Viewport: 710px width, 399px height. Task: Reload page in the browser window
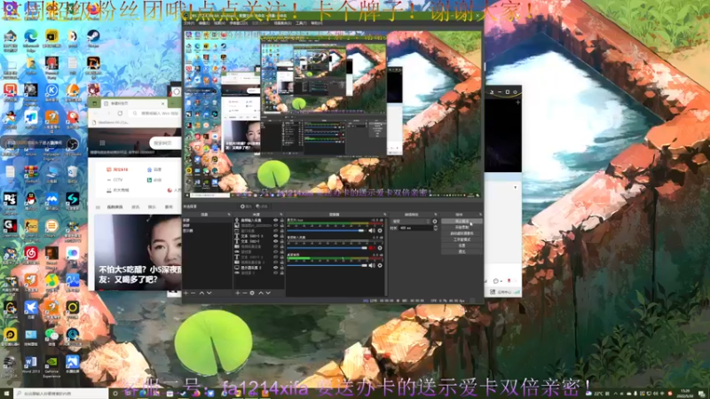(120, 113)
